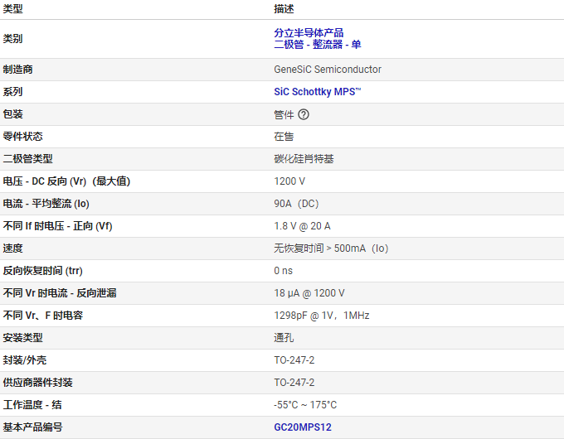This screenshot has height=439, width=564.
Task: Click the GeneSiC Semiconductor manufacturer value
Action: click(328, 70)
